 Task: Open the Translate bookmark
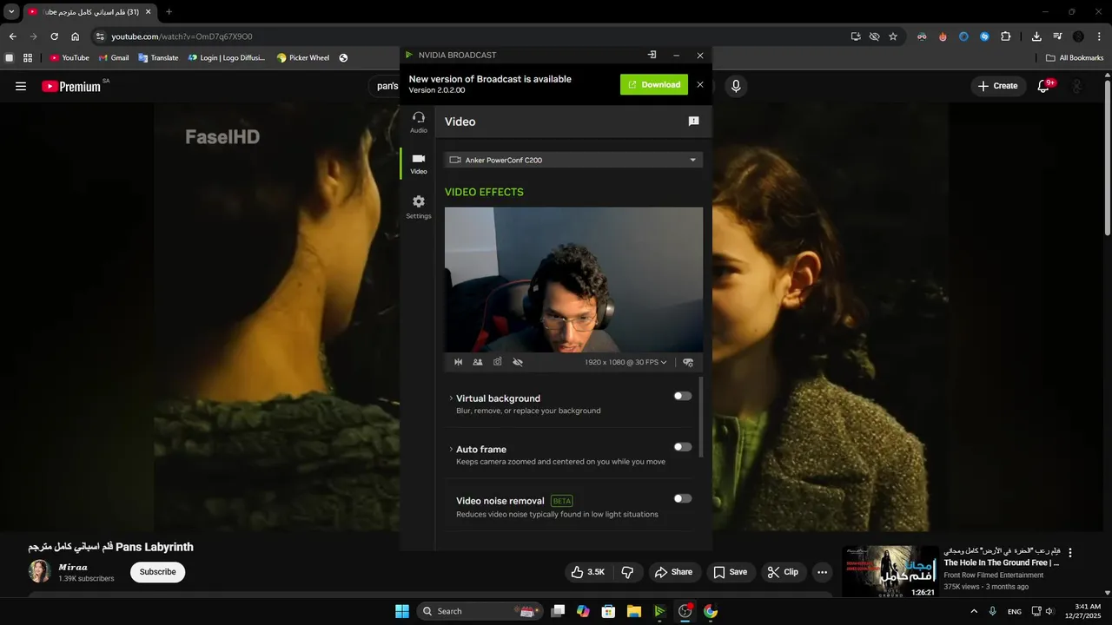[158, 58]
